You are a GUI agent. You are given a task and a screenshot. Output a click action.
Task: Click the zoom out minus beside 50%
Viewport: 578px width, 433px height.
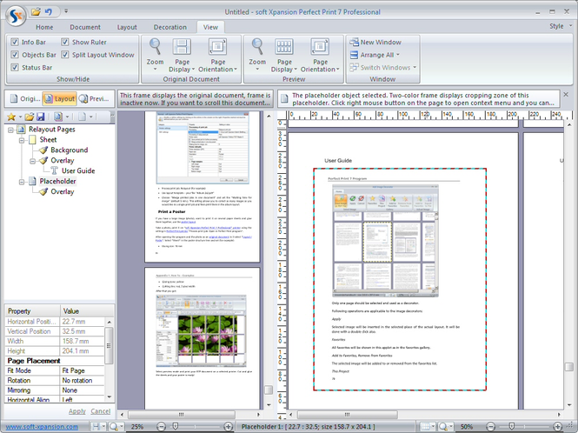[490, 426]
